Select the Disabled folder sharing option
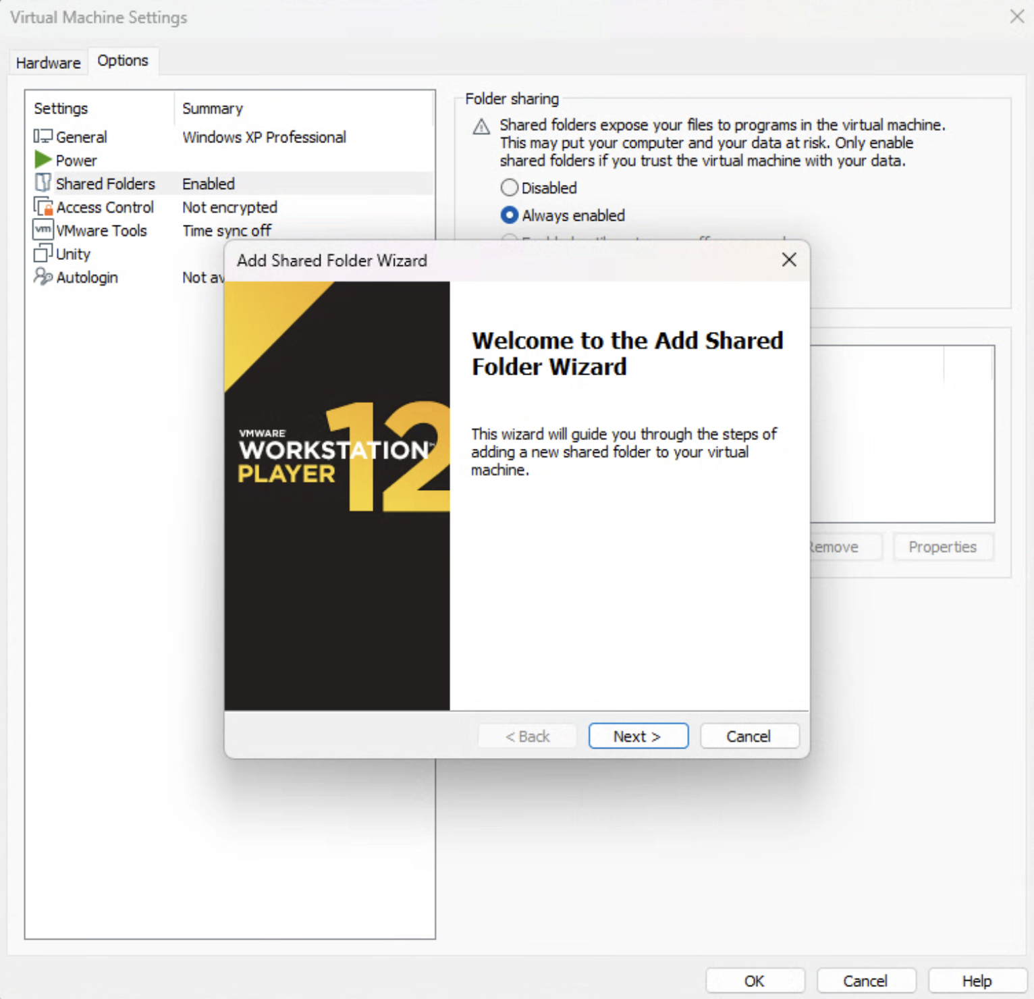Viewport: 1034px width, 999px height. [x=509, y=188]
